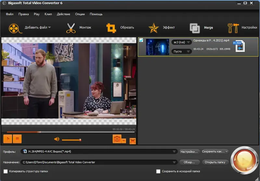Open the Опции menu
The height and width of the screenshot is (181, 260).
point(80,14)
